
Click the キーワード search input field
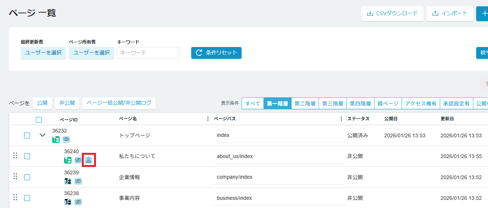point(148,53)
